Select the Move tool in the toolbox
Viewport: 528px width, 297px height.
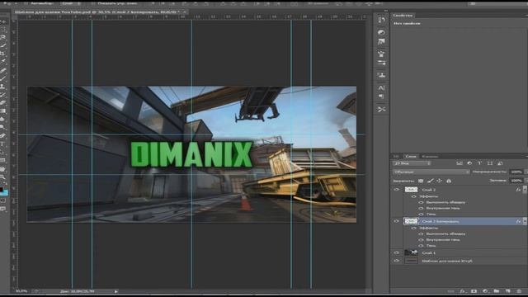coord(3,21)
